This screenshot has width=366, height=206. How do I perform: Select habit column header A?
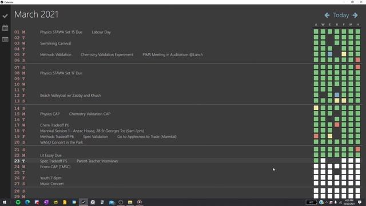(x=316, y=25)
